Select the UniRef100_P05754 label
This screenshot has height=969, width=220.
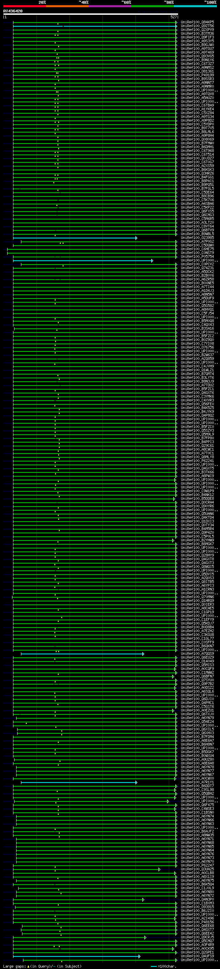point(197,256)
